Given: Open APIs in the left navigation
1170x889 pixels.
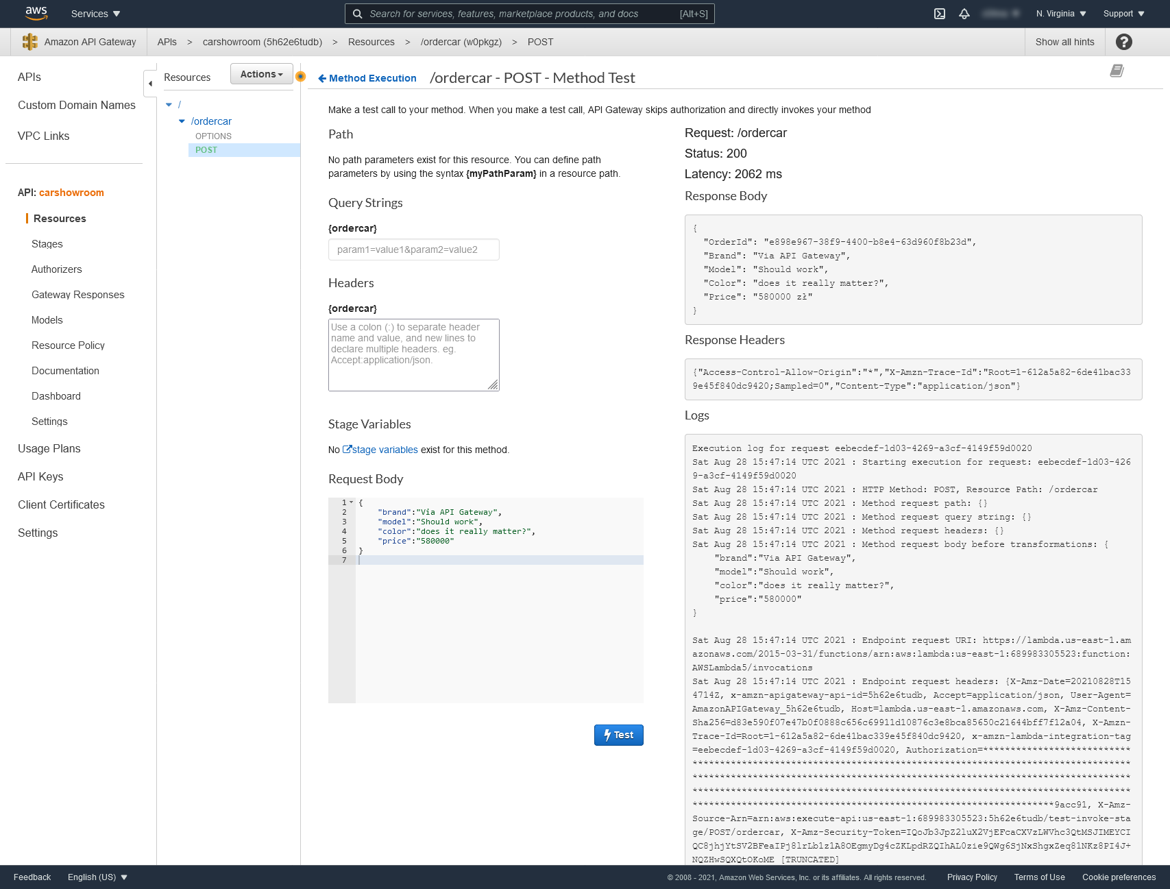Looking at the screenshot, I should [29, 77].
